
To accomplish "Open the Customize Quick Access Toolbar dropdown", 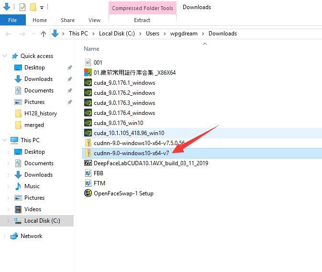I will coord(42,8).
